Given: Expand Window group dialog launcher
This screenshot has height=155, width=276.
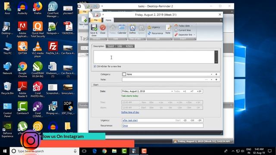Looking at the screenshot, I should 106,39.
